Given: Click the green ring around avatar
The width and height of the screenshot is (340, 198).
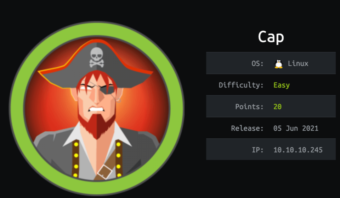Looking at the screenshot, I should pos(17,108).
